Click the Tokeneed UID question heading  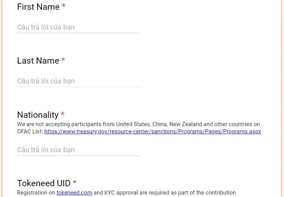pos(44,183)
